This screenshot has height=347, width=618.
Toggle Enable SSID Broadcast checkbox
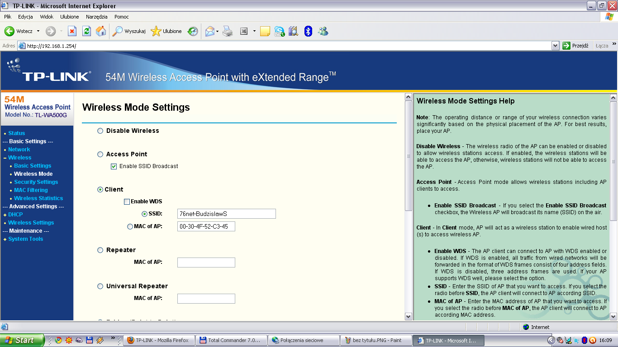click(x=114, y=166)
